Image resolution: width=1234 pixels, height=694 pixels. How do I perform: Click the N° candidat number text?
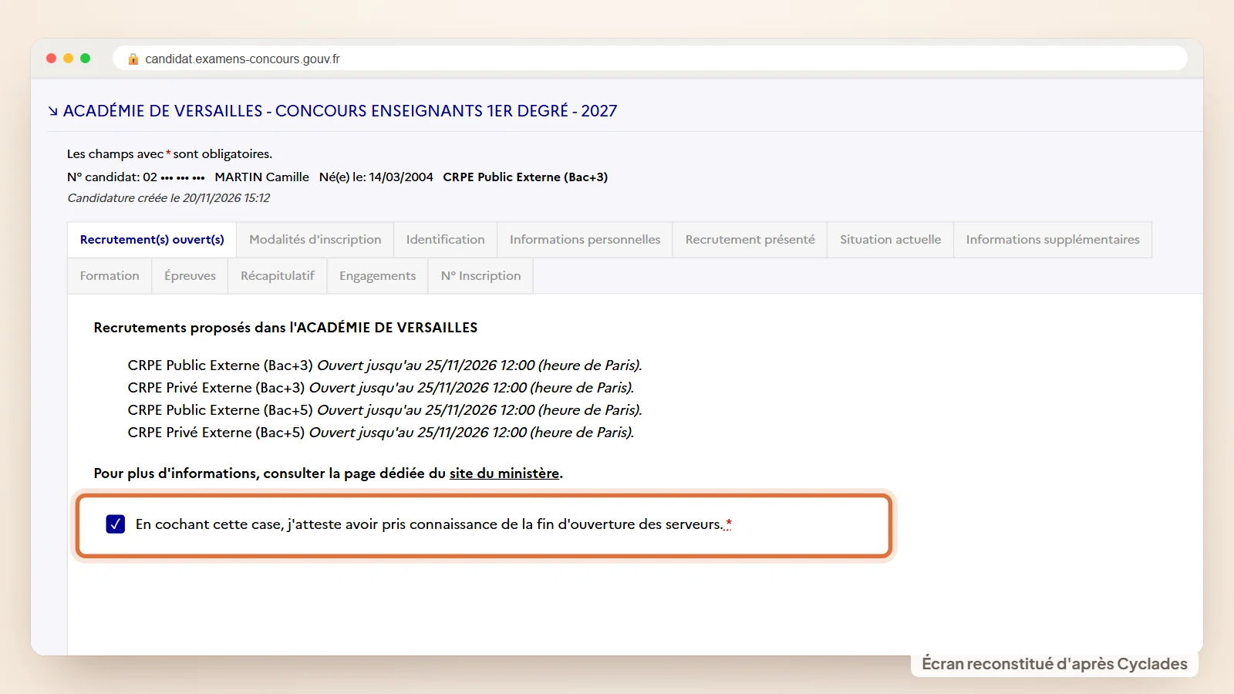(136, 177)
